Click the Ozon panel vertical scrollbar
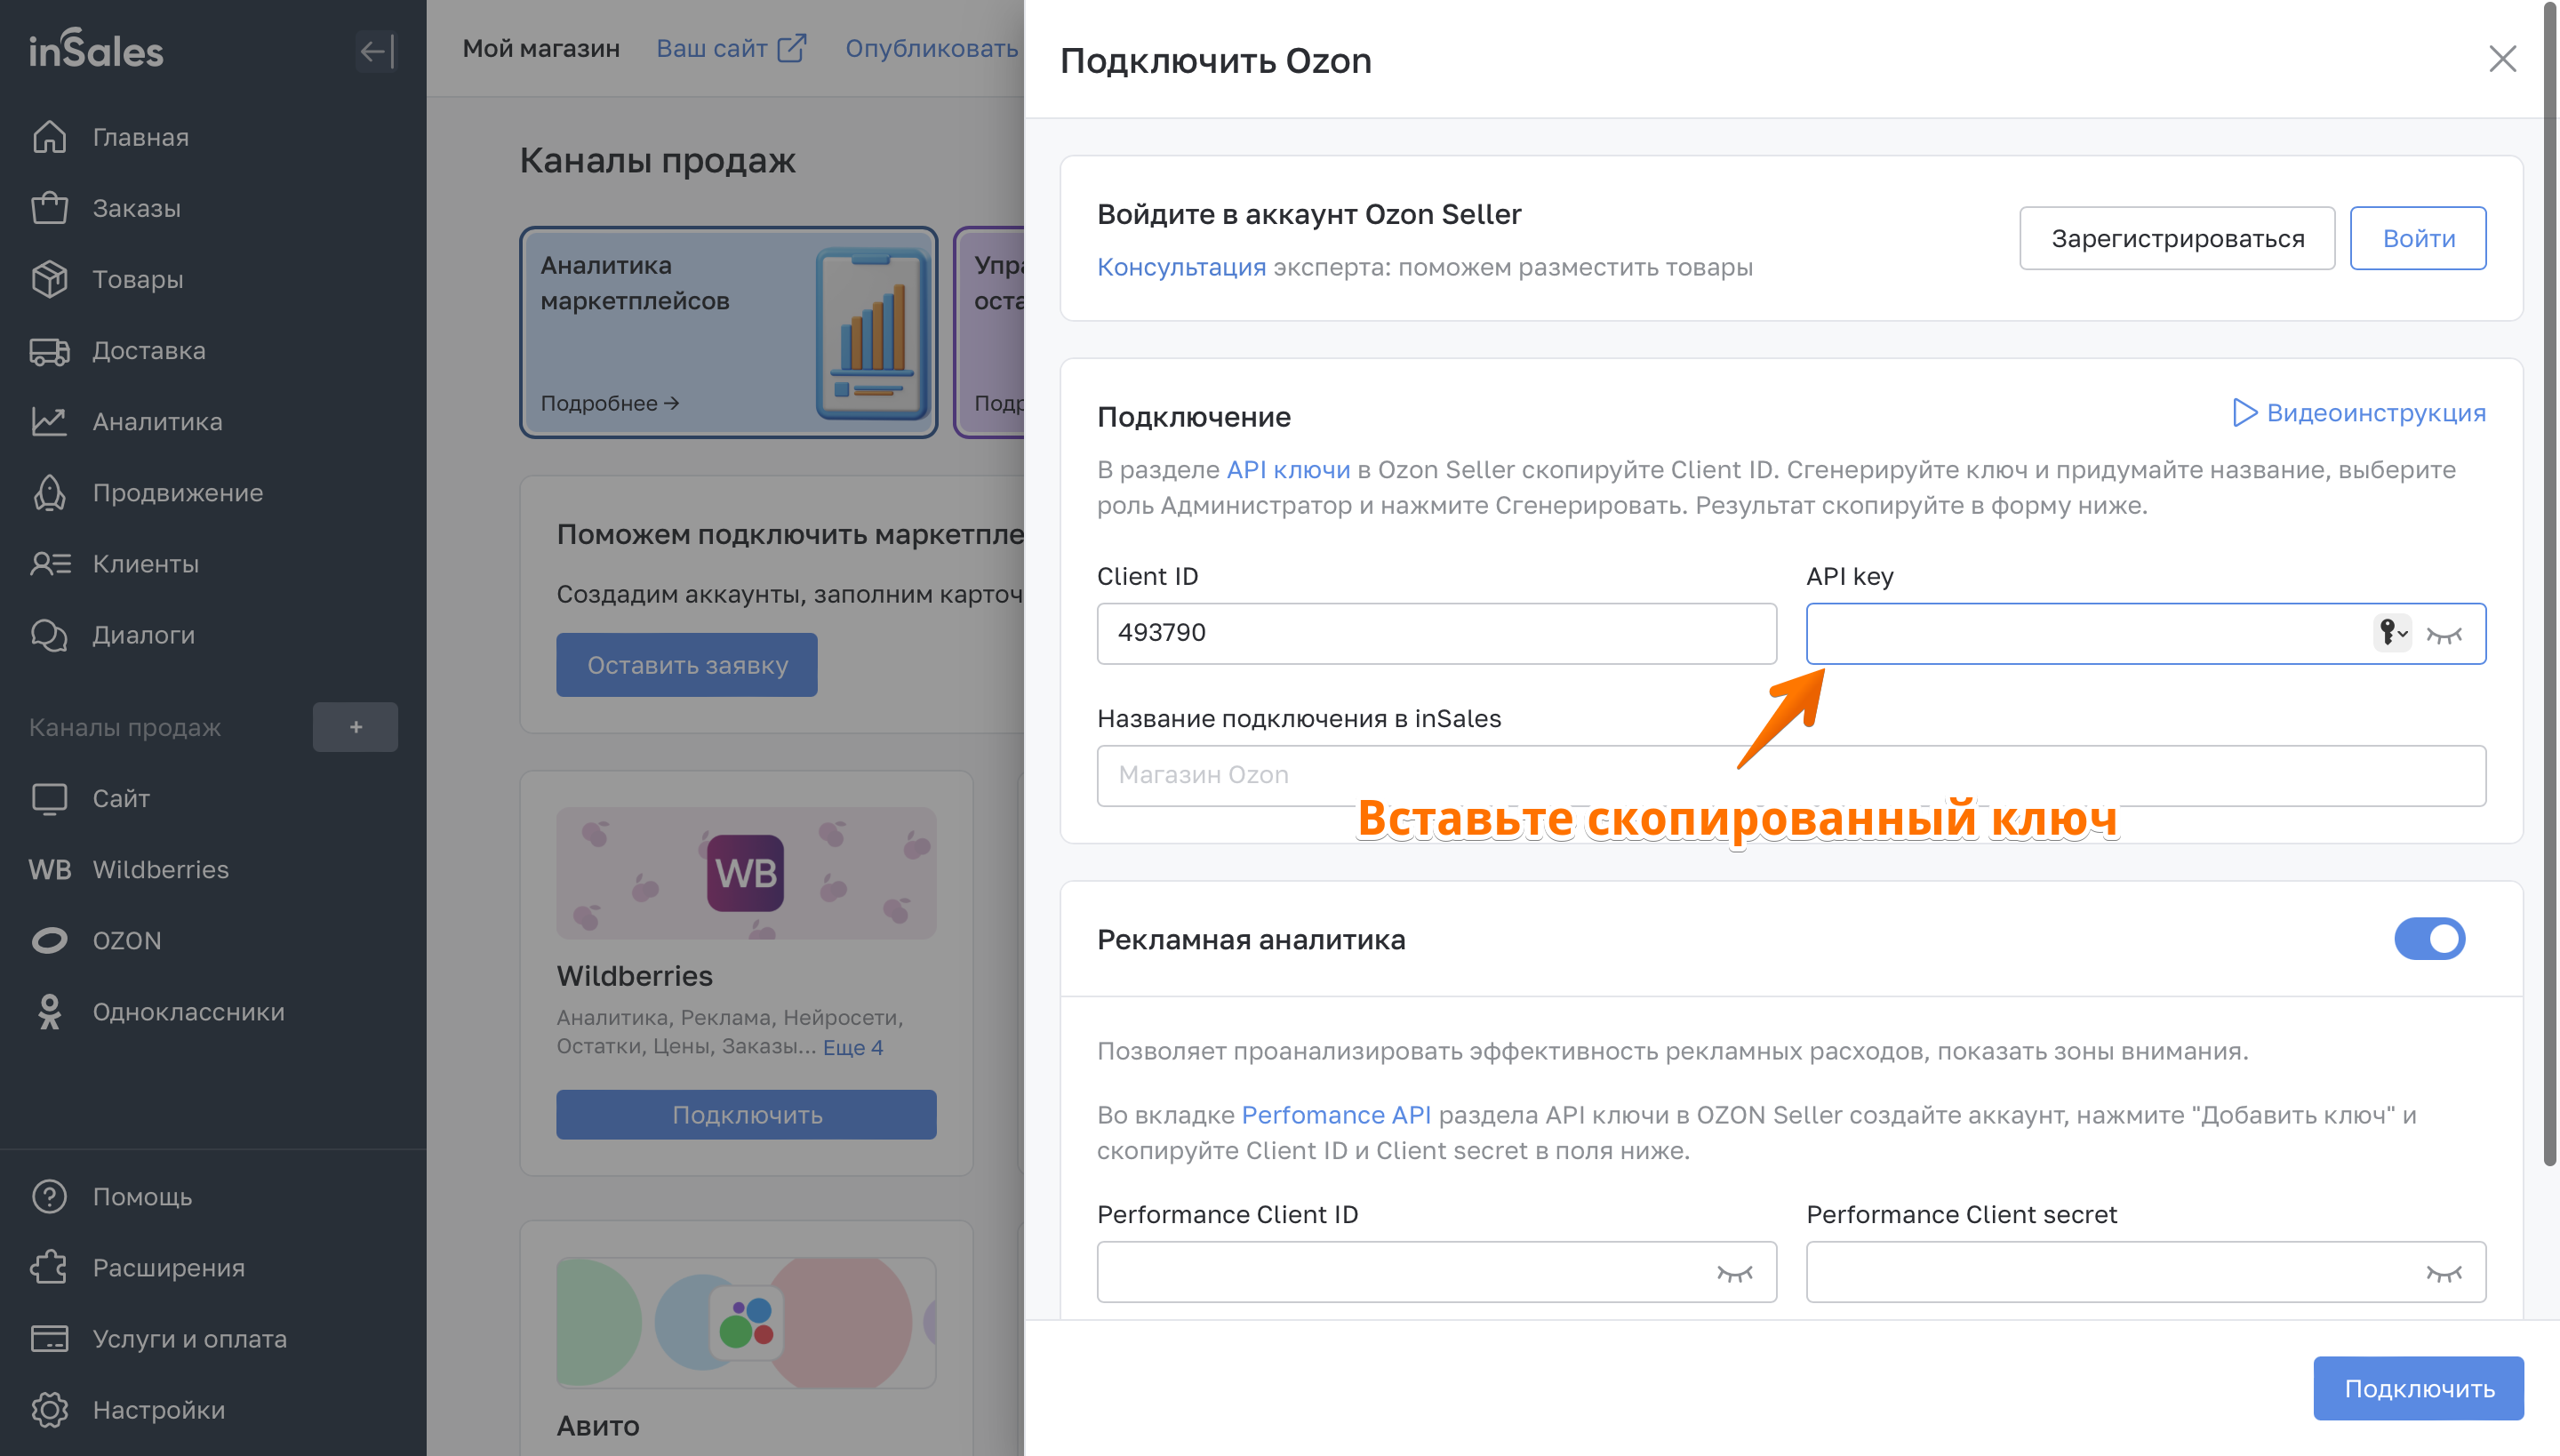The height and width of the screenshot is (1456, 2560). point(2549,580)
